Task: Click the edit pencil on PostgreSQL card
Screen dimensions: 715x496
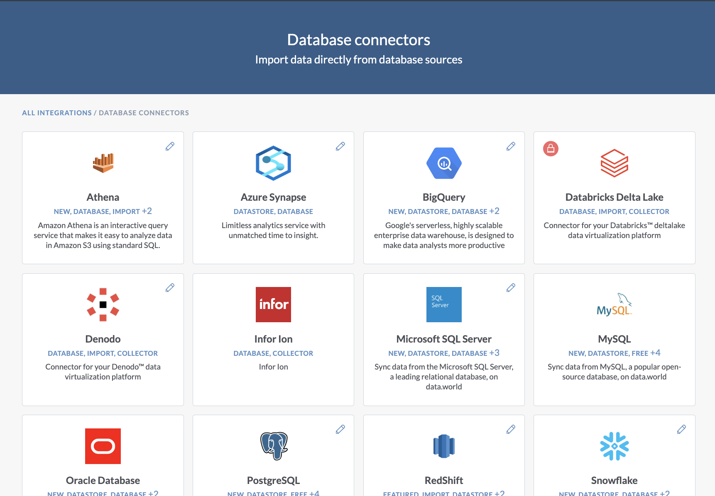Action: point(340,429)
